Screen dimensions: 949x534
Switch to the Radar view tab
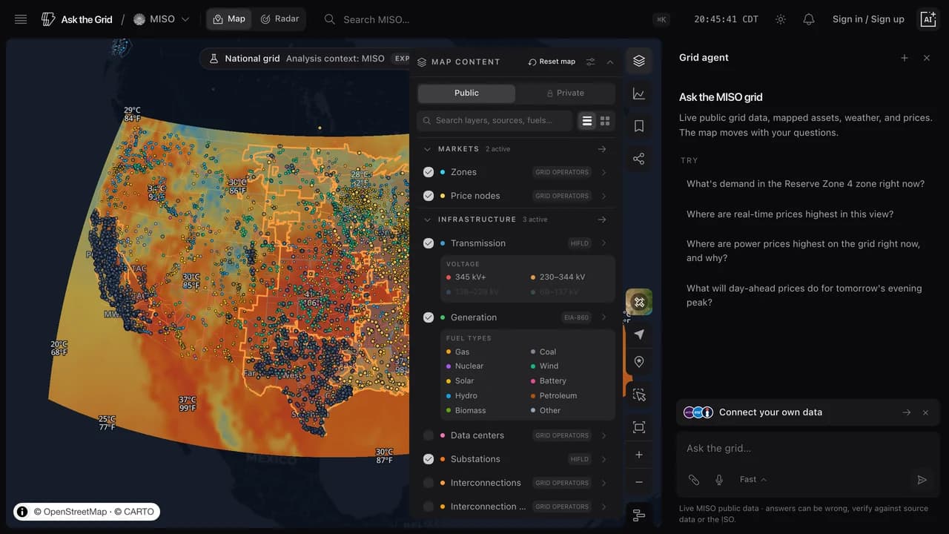tap(280, 19)
